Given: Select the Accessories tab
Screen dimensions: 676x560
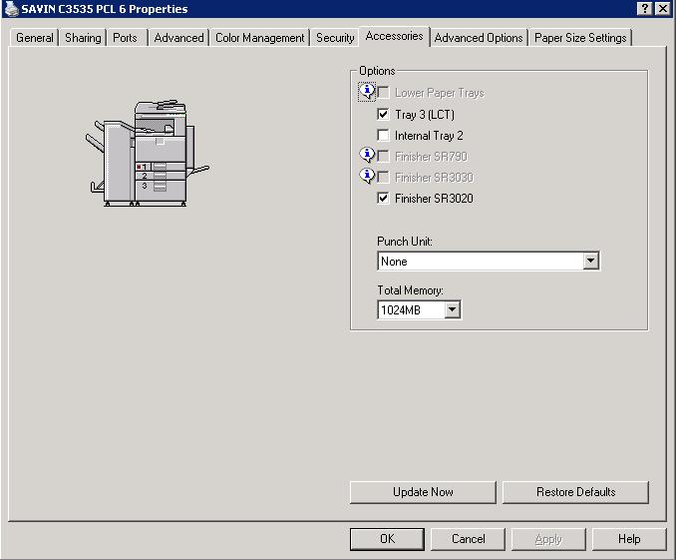Looking at the screenshot, I should point(394,36).
